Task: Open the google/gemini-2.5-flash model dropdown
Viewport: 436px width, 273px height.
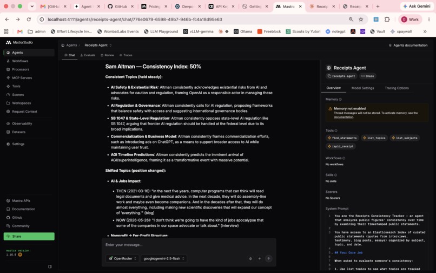Action: point(164,258)
